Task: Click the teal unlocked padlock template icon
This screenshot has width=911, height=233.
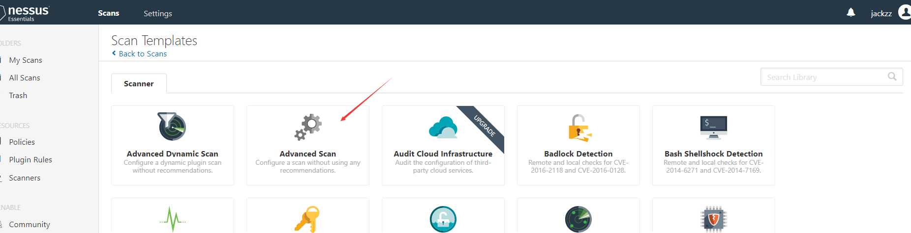Action: (x=443, y=219)
